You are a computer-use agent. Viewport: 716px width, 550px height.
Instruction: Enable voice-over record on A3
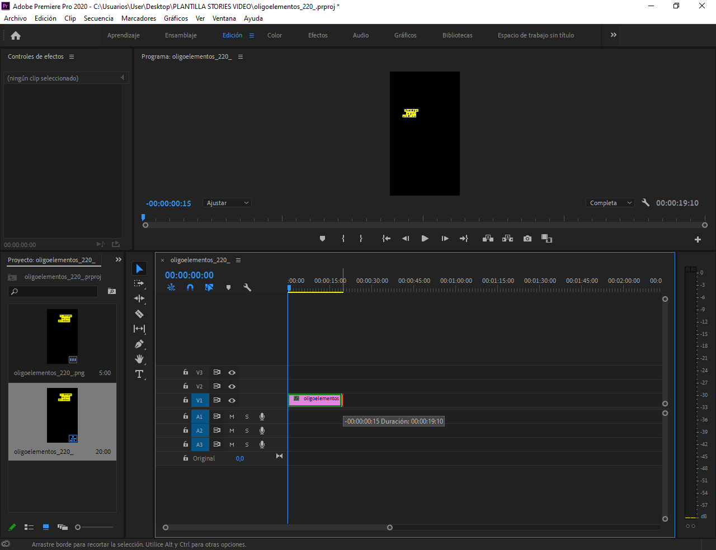[262, 444]
